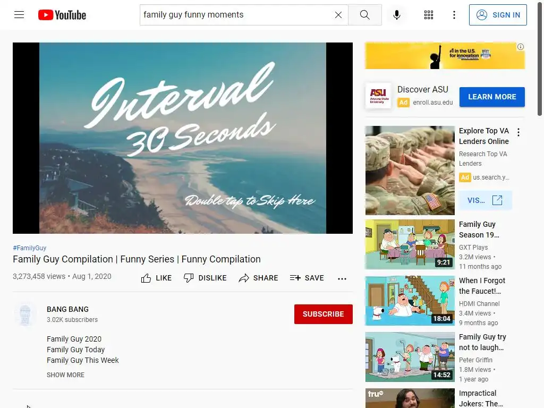Click Explore Top VA Lenders Online title
The image size is (544, 408).
[x=483, y=136]
